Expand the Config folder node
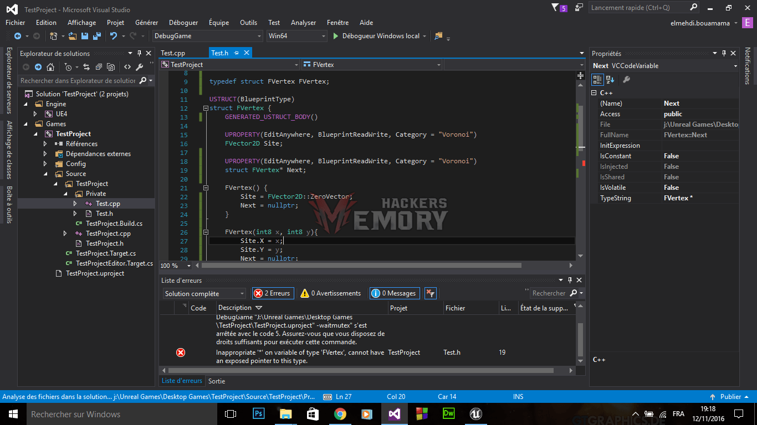The height and width of the screenshot is (425, 757). click(x=45, y=164)
